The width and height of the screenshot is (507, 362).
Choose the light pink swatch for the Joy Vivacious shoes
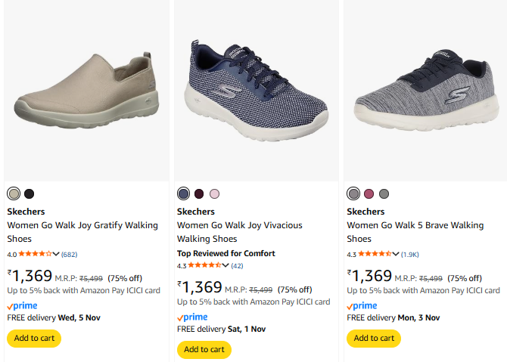coord(214,193)
